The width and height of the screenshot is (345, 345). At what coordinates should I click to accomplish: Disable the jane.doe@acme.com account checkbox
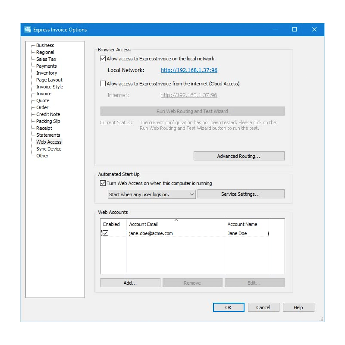(105, 233)
